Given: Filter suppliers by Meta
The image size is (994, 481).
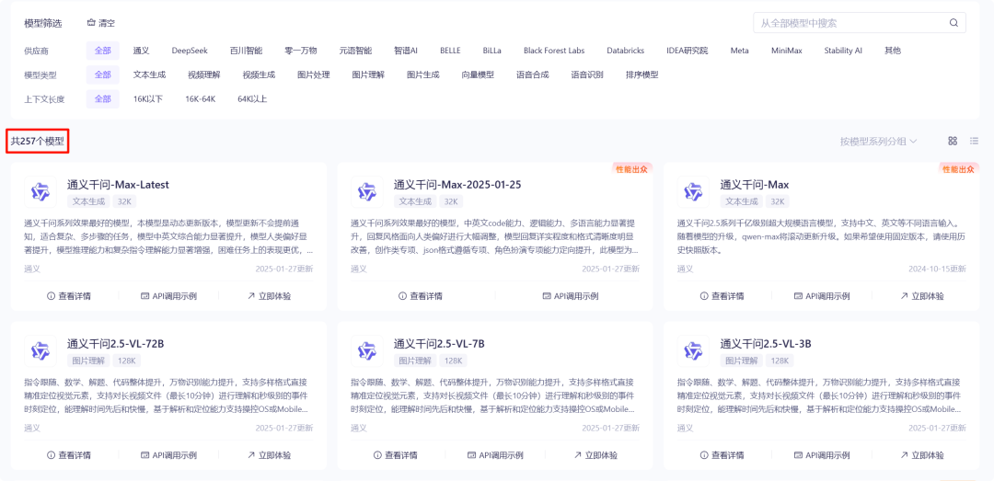Looking at the screenshot, I should coord(739,50).
